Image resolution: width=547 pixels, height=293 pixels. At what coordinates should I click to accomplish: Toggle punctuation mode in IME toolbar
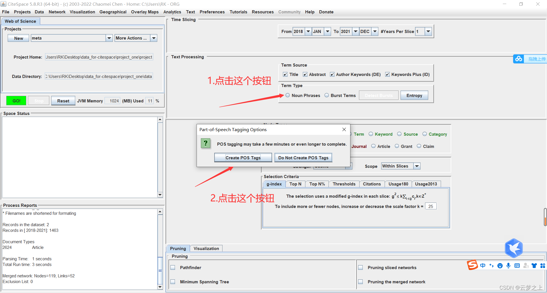[x=491, y=265]
